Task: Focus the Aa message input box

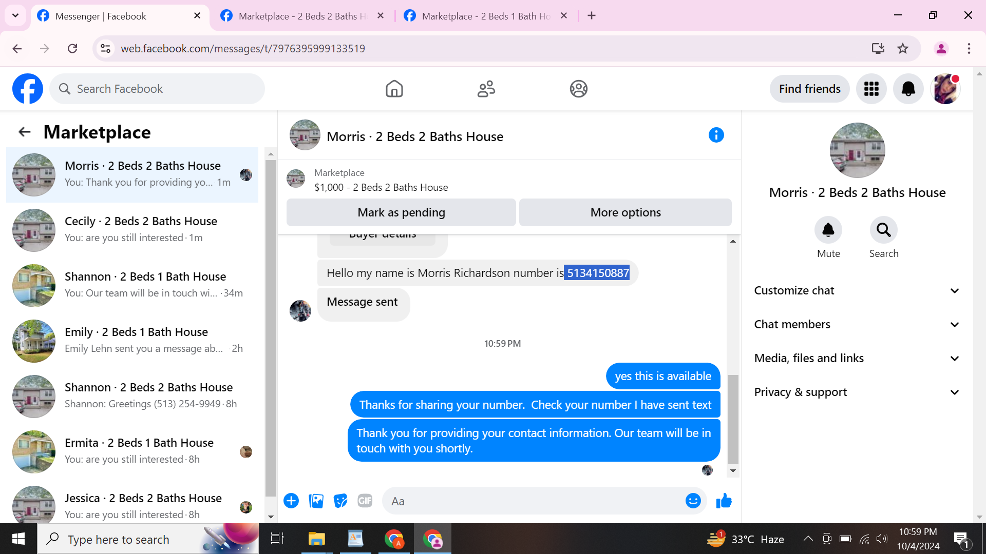Action: click(x=534, y=501)
